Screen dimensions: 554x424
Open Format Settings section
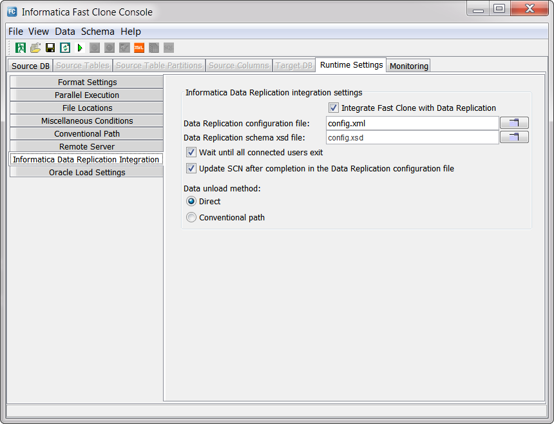coord(87,82)
